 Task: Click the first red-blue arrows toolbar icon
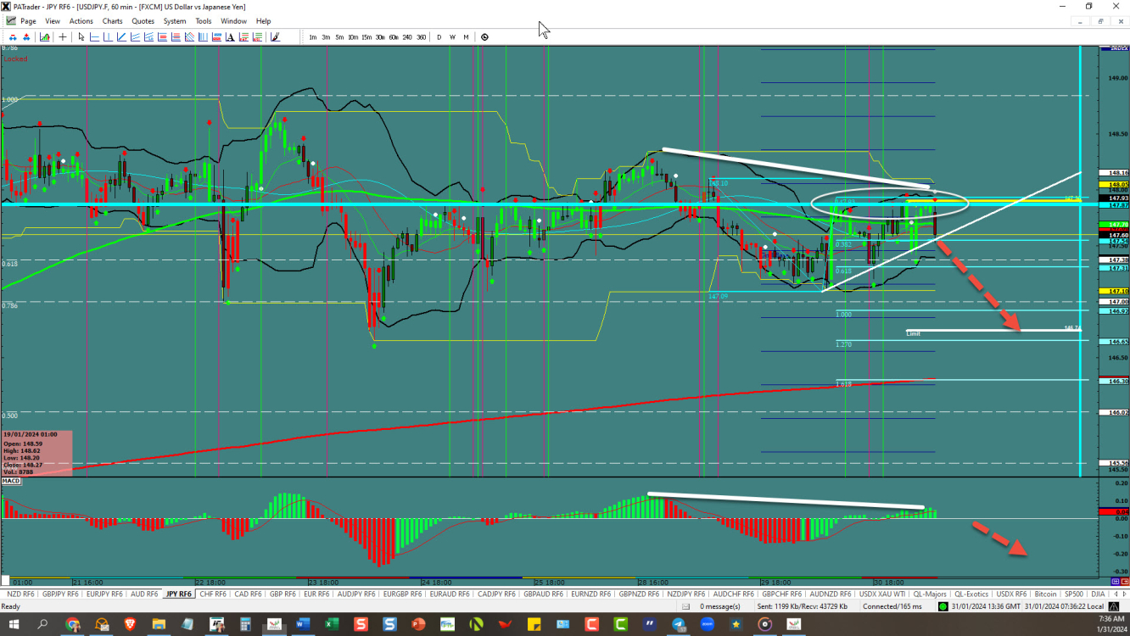click(x=13, y=36)
